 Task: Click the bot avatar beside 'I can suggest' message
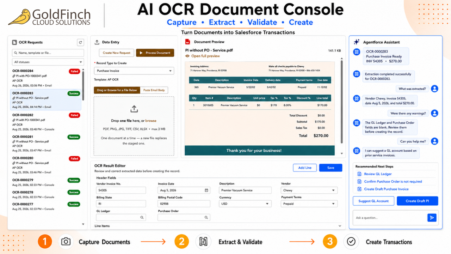357,151
